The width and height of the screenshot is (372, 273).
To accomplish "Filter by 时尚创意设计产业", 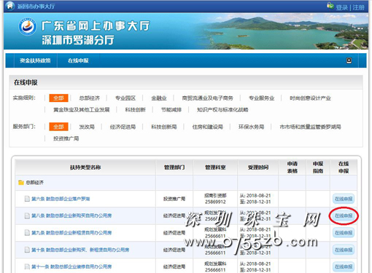I will [310, 98].
